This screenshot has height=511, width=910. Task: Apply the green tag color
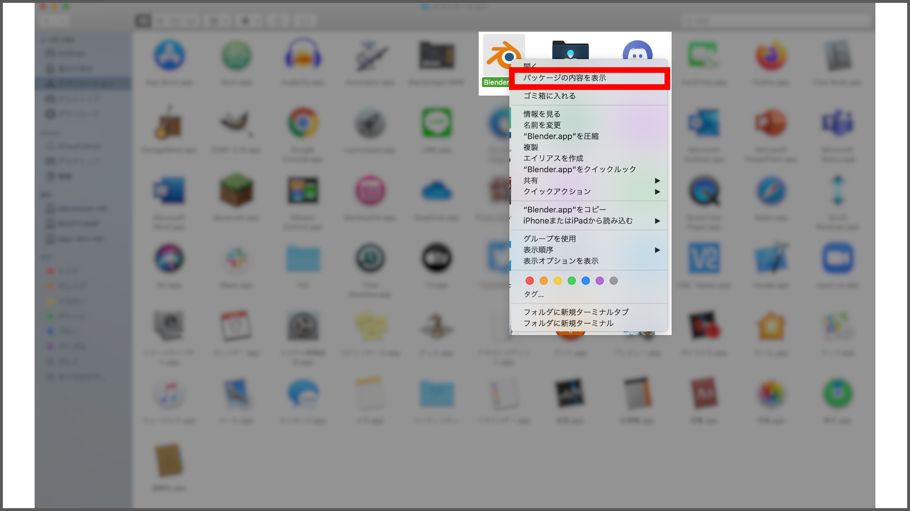pyautogui.click(x=572, y=281)
